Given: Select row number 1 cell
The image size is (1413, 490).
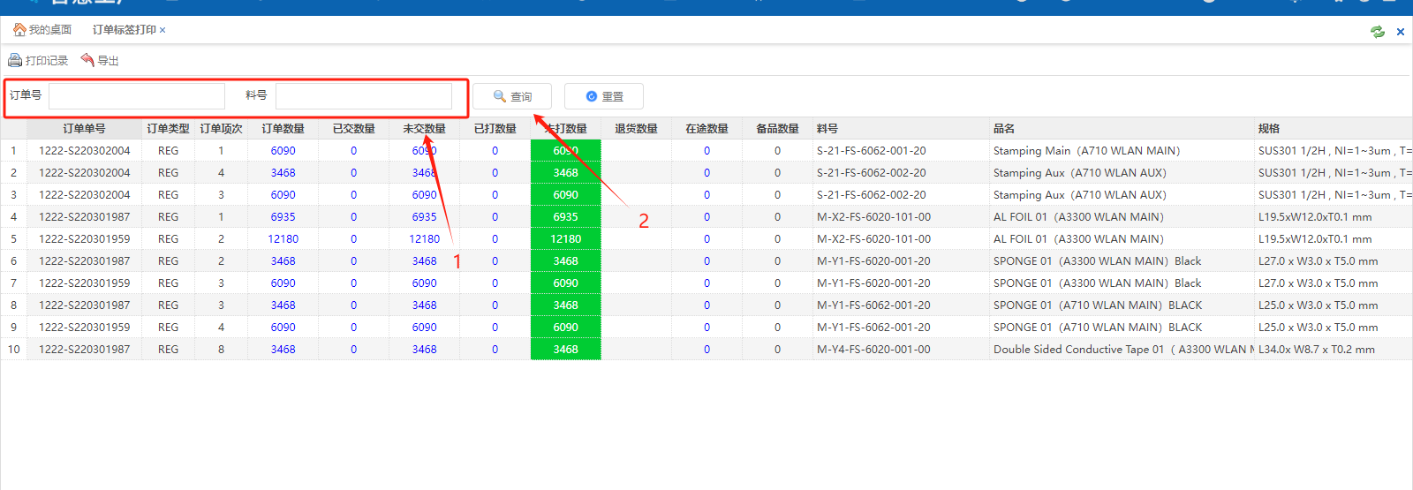Looking at the screenshot, I should point(13,151).
